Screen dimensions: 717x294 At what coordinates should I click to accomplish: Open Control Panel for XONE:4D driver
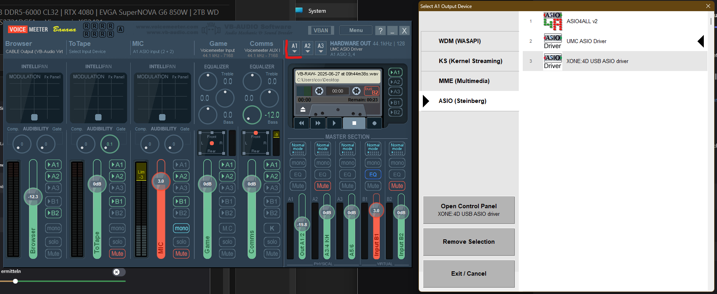pos(469,210)
